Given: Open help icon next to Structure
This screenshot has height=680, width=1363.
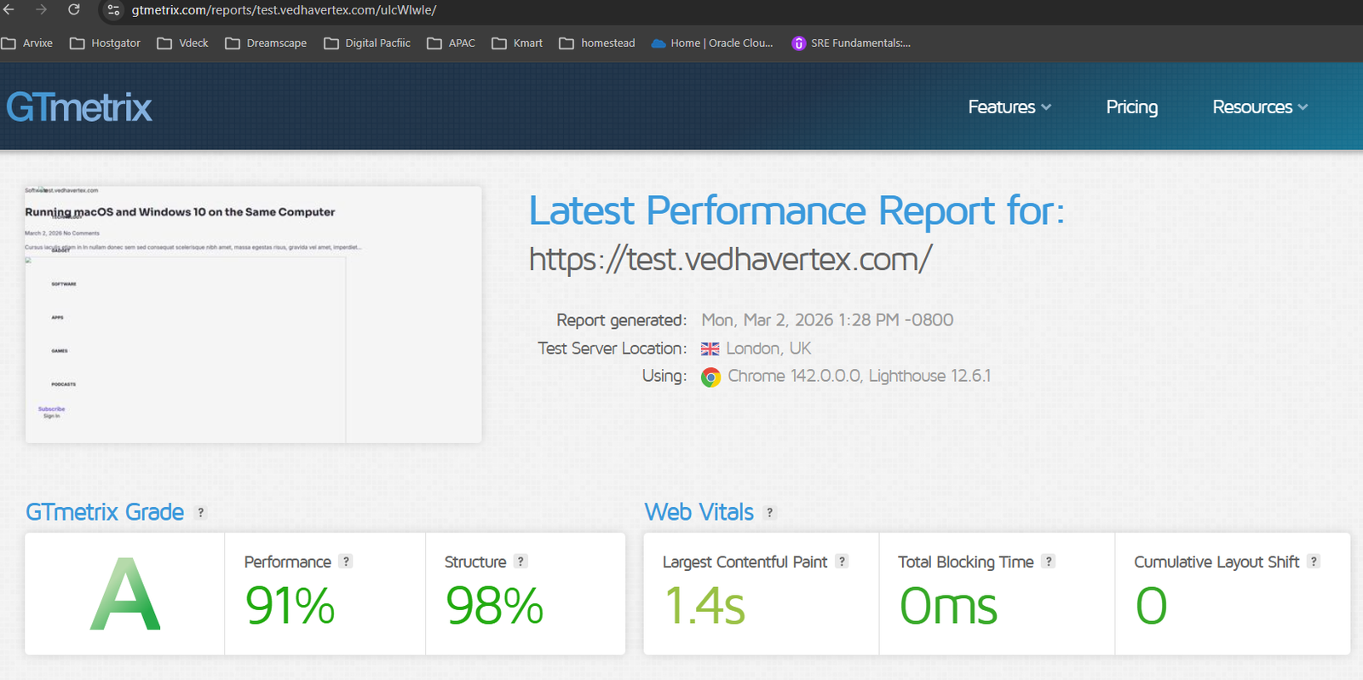Looking at the screenshot, I should tap(520, 562).
